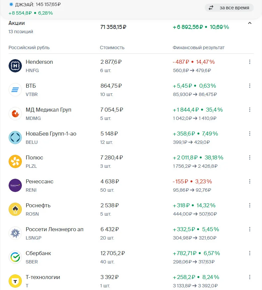Image resolution: width=262 pixels, height=290 pixels.
Task: Select Россети Ленэнерго ап name
Action: tap(55, 229)
